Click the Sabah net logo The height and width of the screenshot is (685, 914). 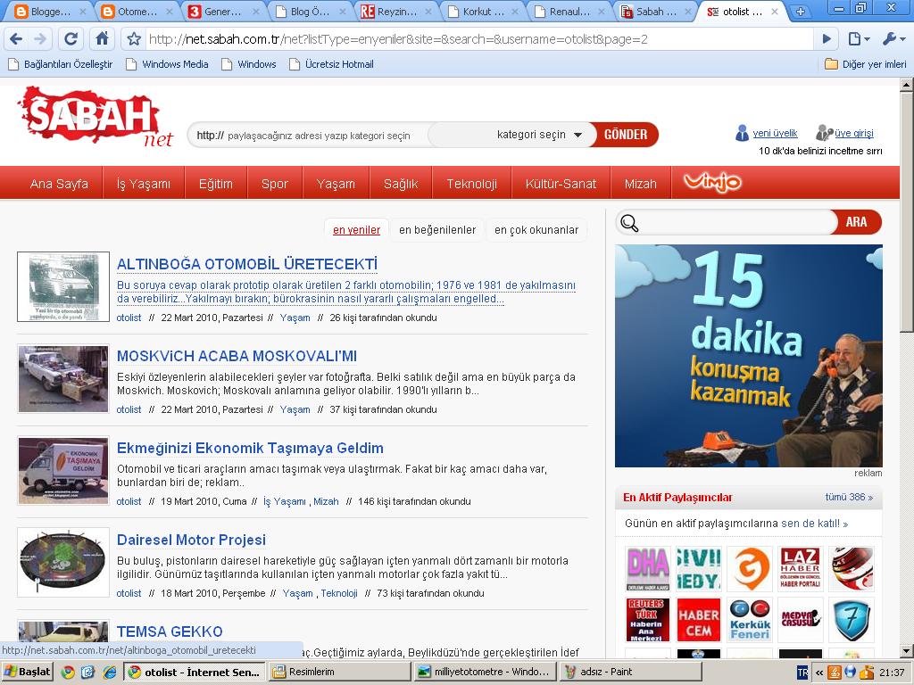point(96,117)
